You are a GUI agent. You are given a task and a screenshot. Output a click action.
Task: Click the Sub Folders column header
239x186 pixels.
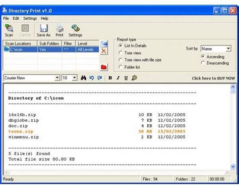pos(49,43)
